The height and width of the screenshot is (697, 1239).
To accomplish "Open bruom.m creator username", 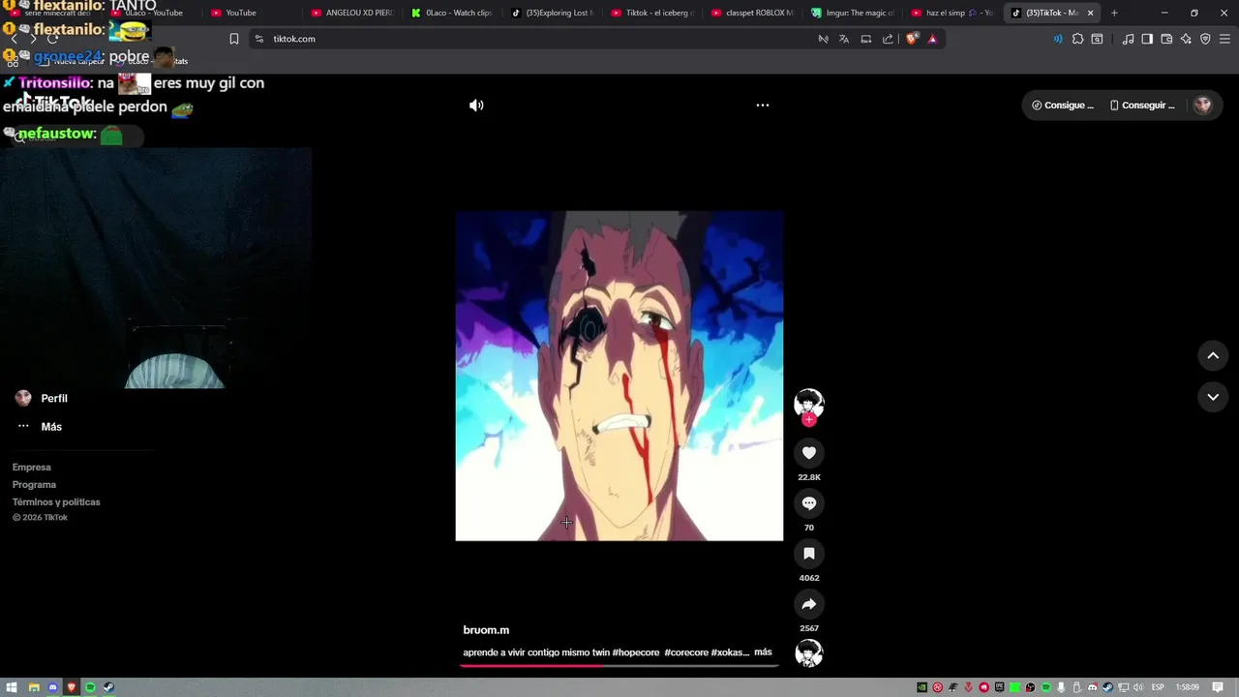I will click(486, 630).
